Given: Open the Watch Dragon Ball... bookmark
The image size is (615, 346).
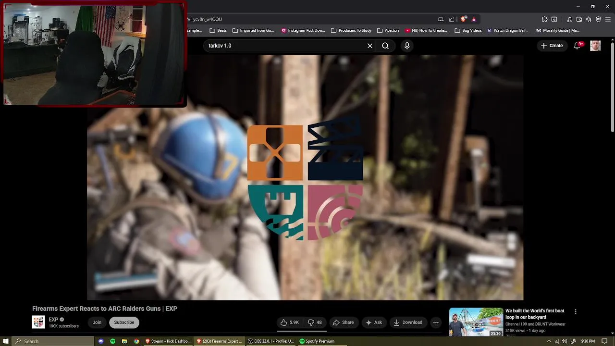Looking at the screenshot, I should tap(507, 30).
